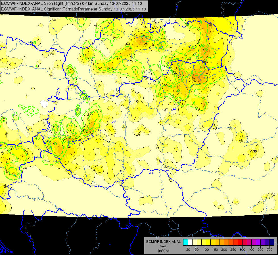
Task: Click the 150 tick label under the color scale
Action: (215, 250)
